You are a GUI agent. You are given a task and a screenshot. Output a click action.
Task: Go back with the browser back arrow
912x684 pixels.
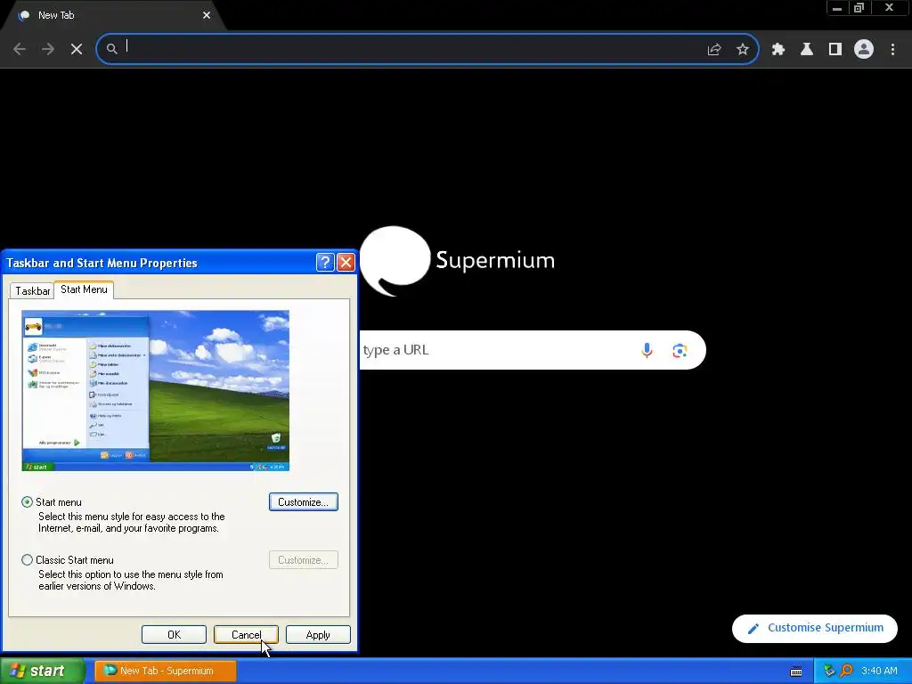(20, 50)
